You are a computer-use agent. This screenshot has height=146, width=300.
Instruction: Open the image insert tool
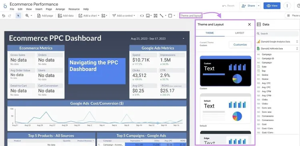149,16
